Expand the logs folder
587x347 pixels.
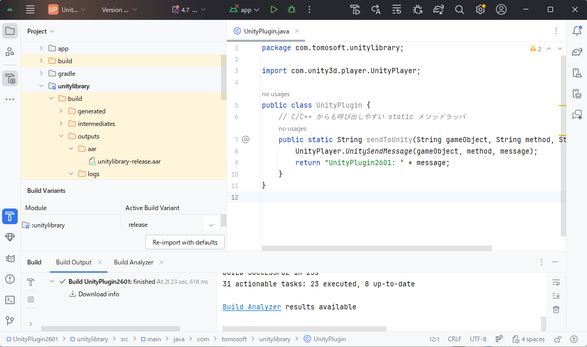(x=71, y=174)
